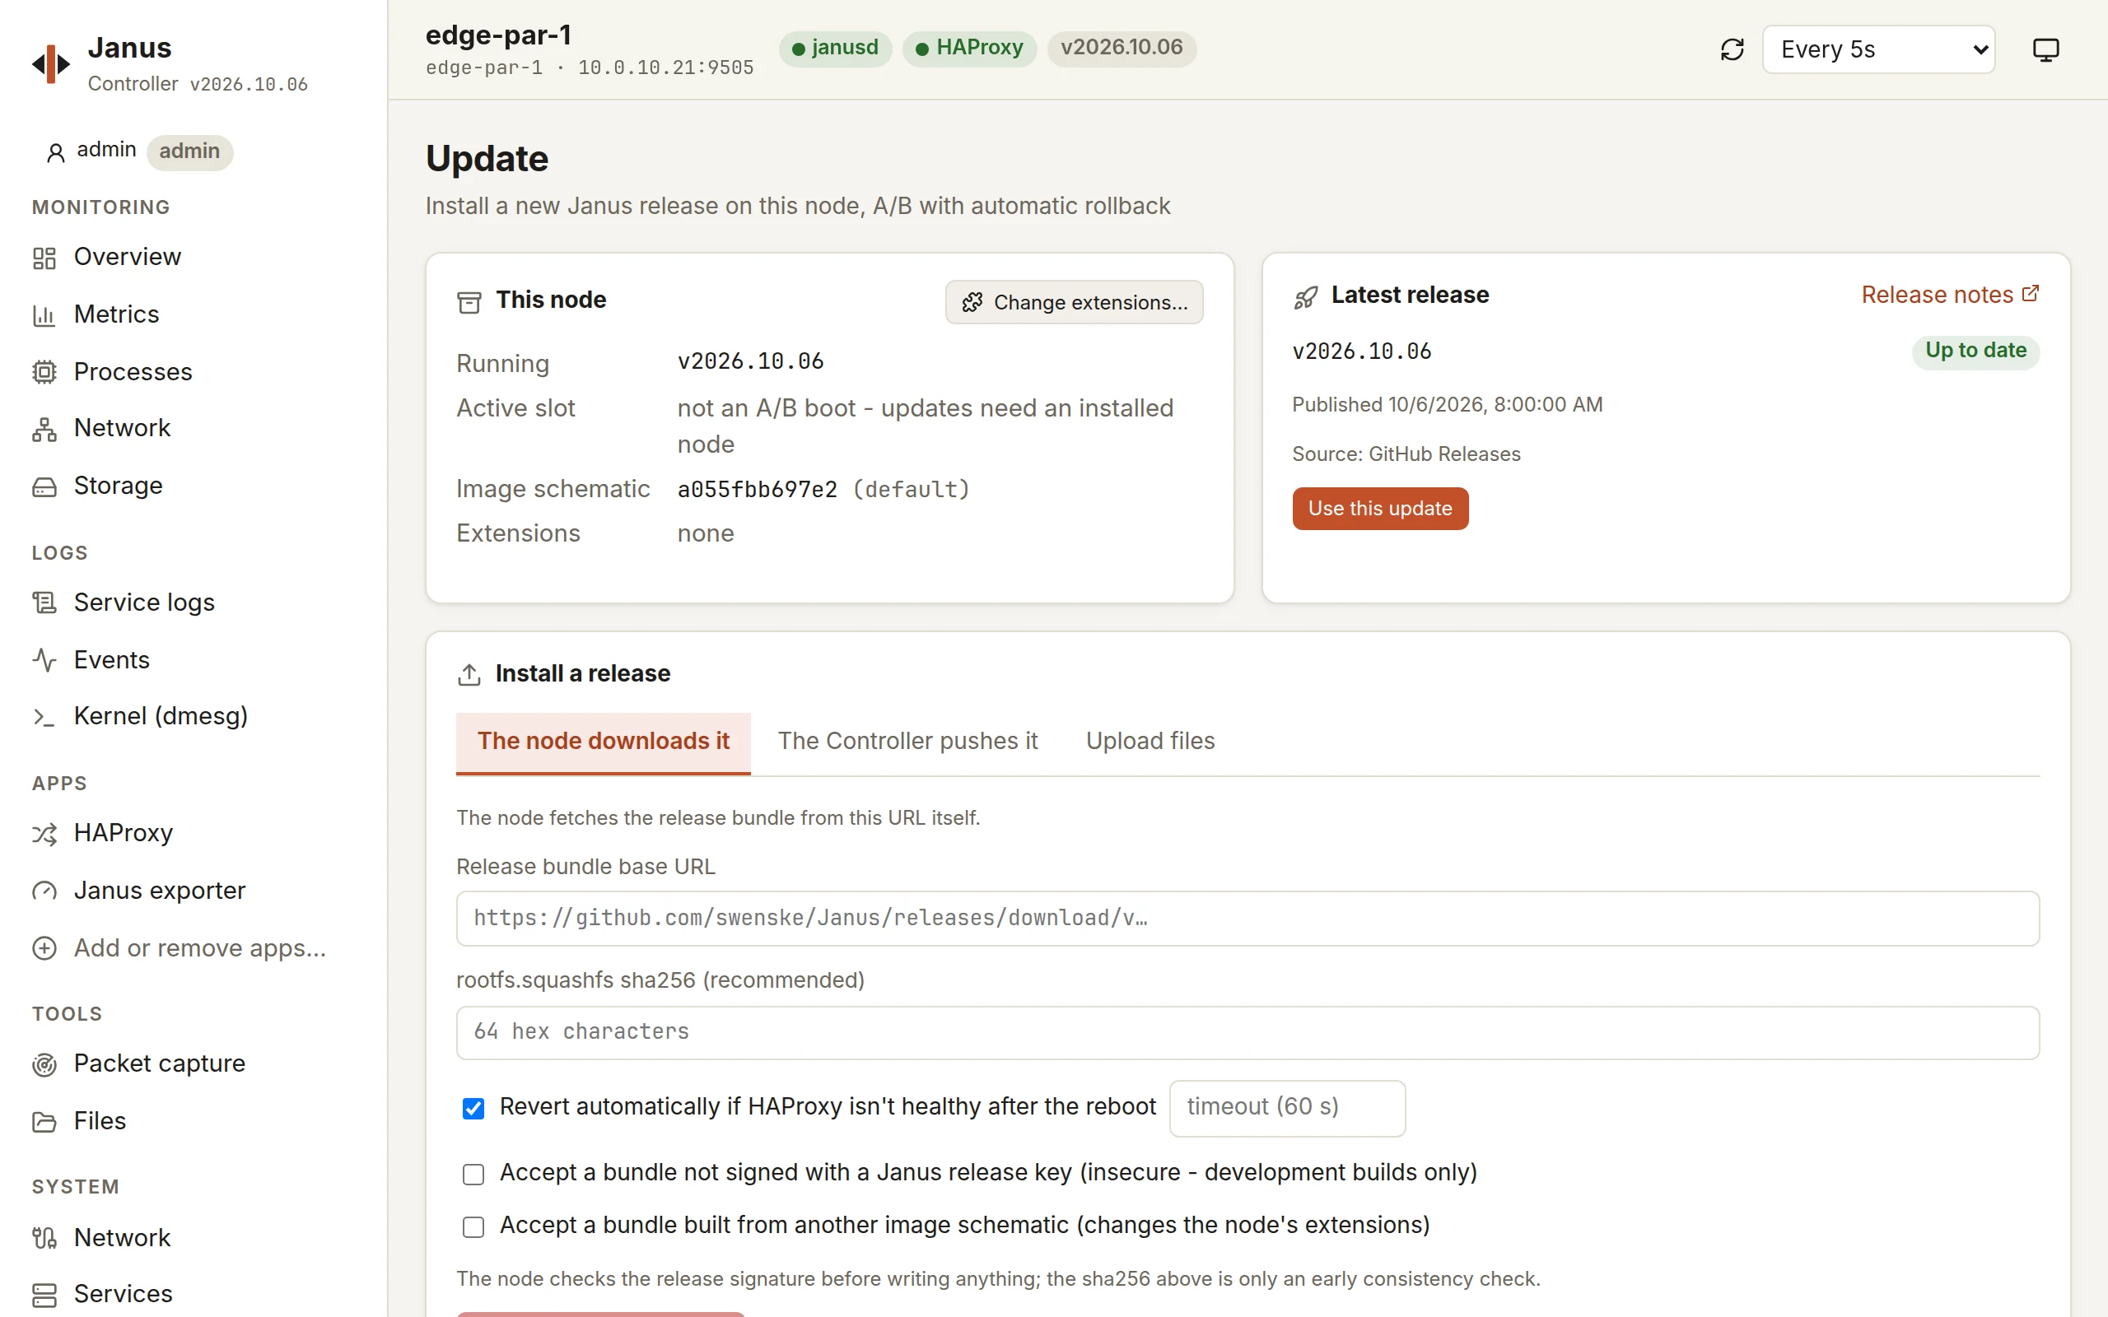Click the refresh icon in header
Screen dimensions: 2108x1317
(x=1732, y=49)
